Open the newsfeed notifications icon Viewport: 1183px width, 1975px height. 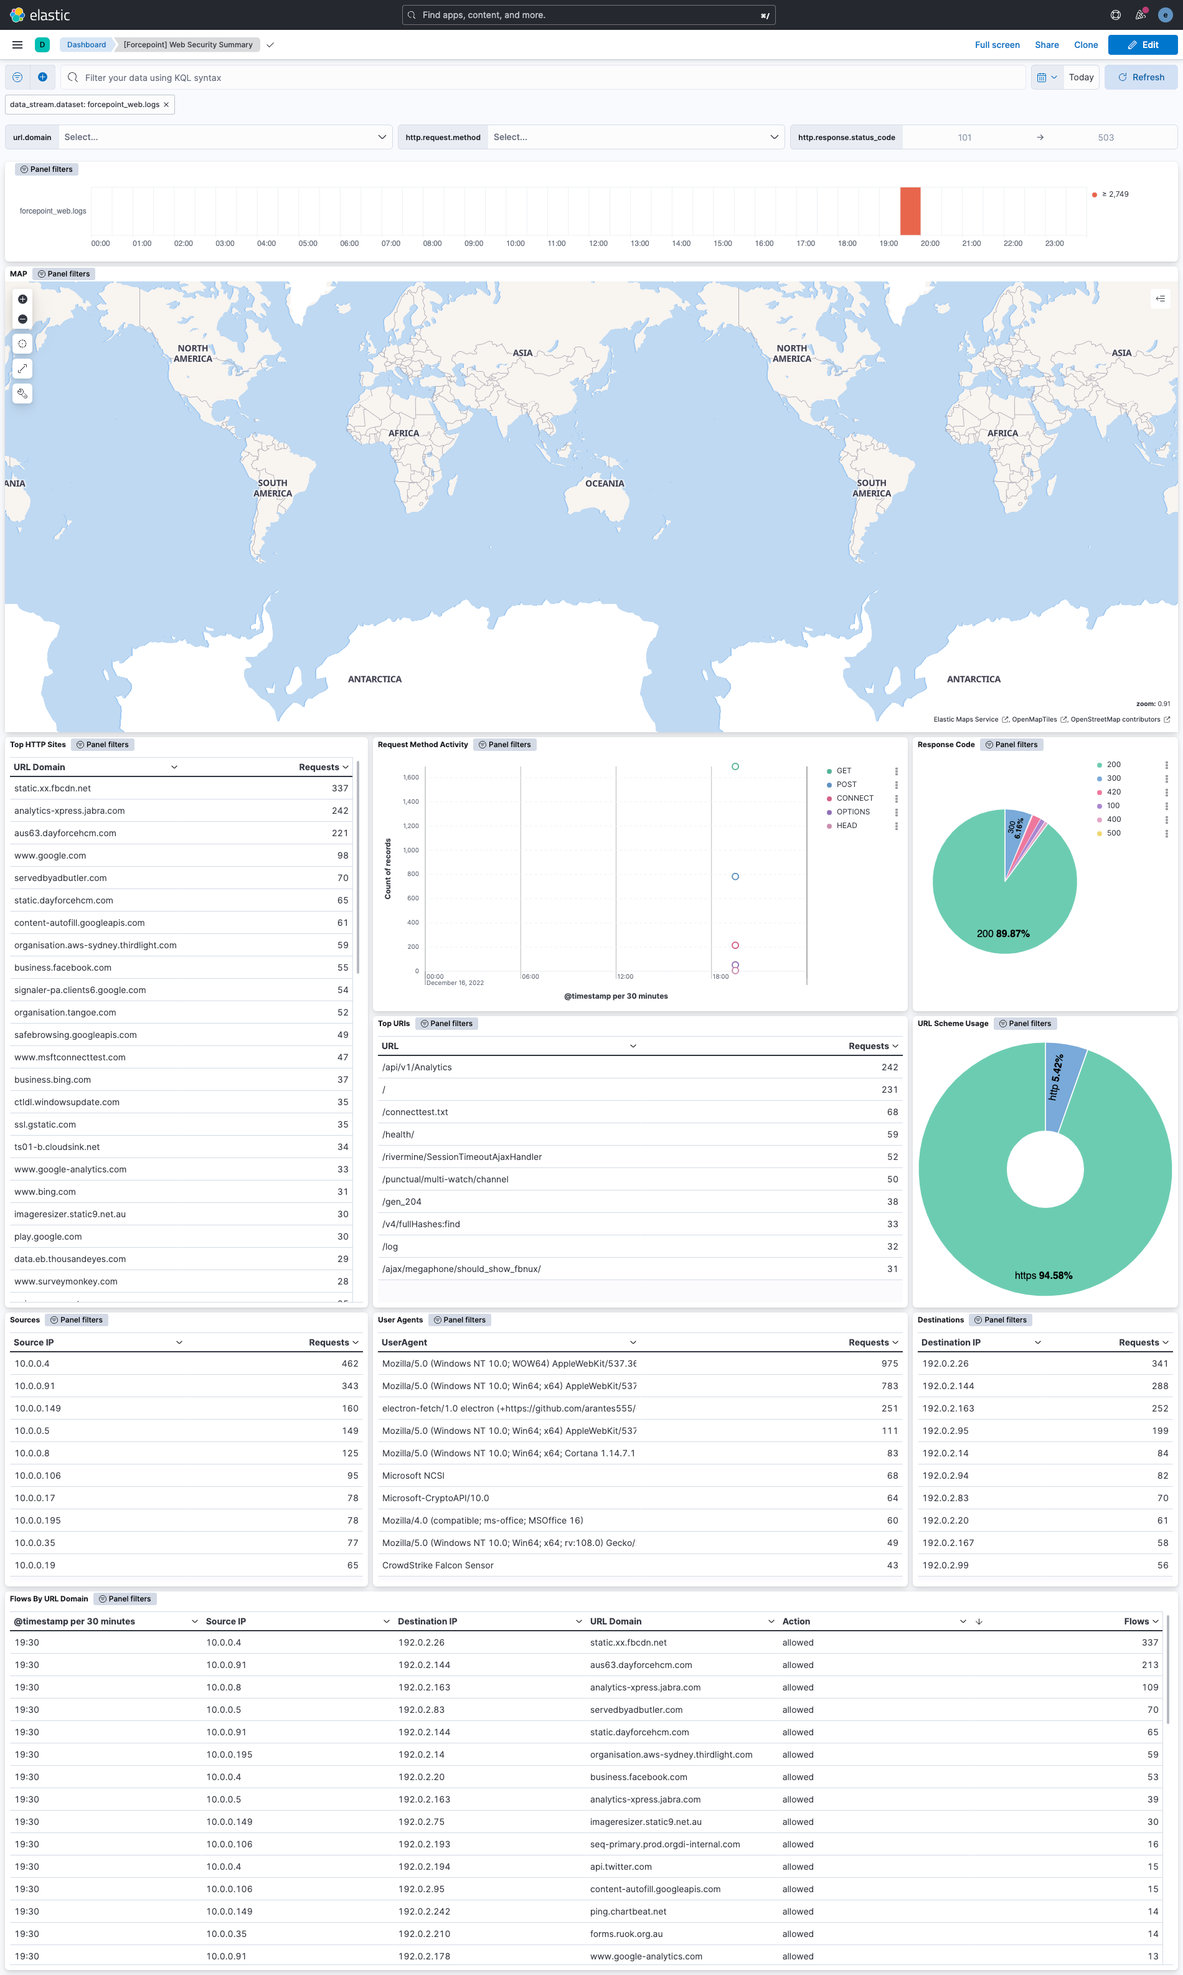click(1141, 15)
